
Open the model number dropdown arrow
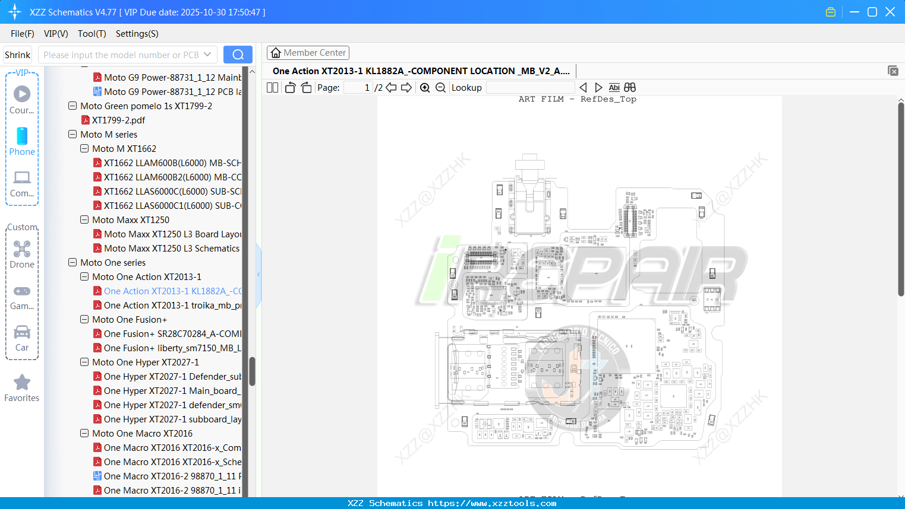(x=207, y=54)
